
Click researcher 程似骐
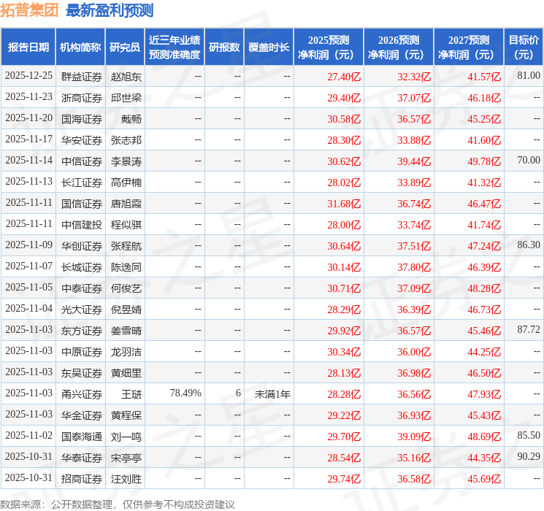pyautogui.click(x=126, y=225)
